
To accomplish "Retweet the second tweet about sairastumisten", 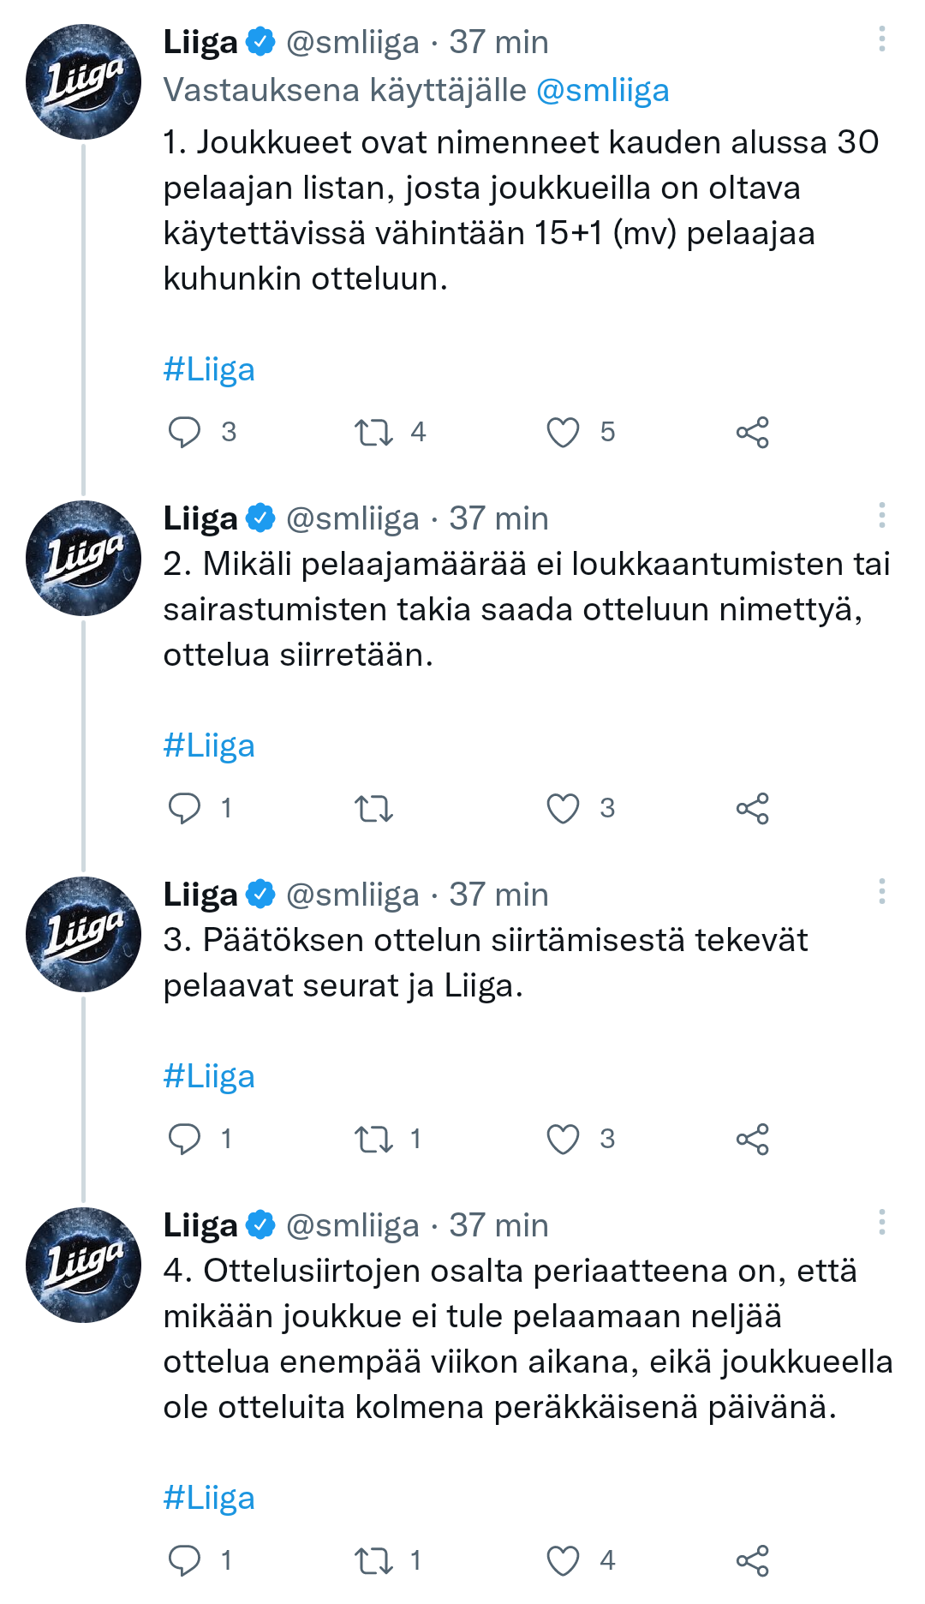I will pyautogui.click(x=374, y=808).
